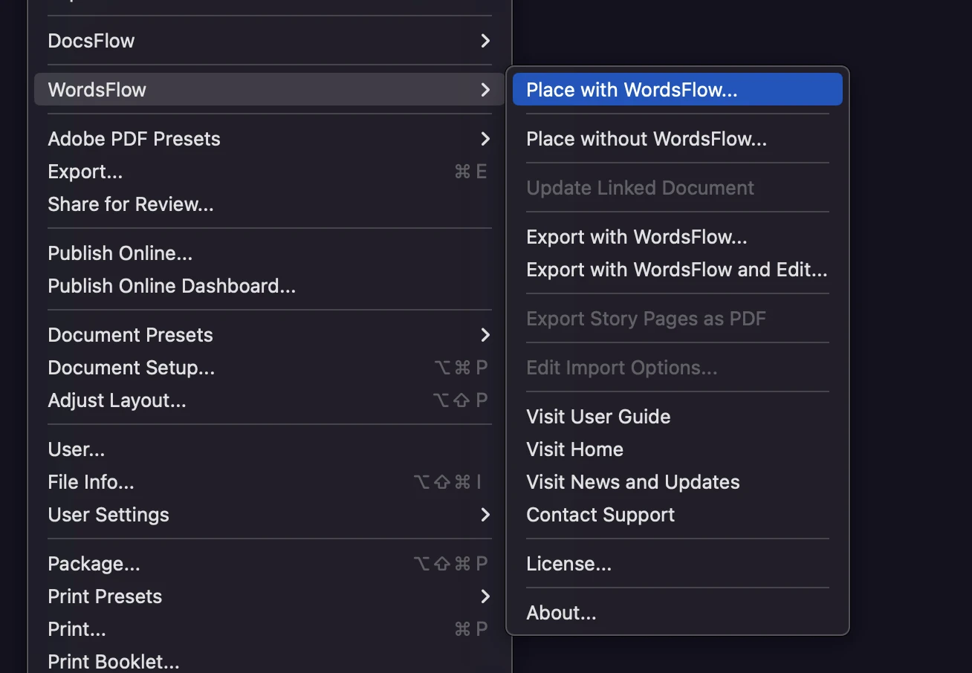This screenshot has width=972, height=673.
Task: Select the User... menu item
Action: [270, 449]
